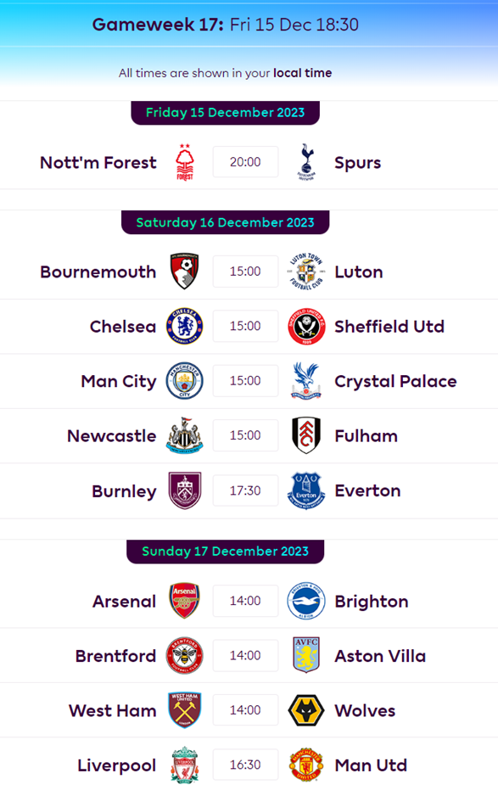
Task: Select the 16:30 Liverpool vs Man Utd time
Action: click(245, 765)
